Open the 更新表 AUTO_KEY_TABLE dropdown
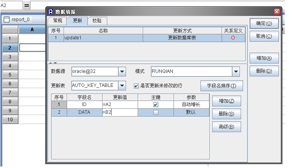The image size is (298, 168). pos(122,86)
